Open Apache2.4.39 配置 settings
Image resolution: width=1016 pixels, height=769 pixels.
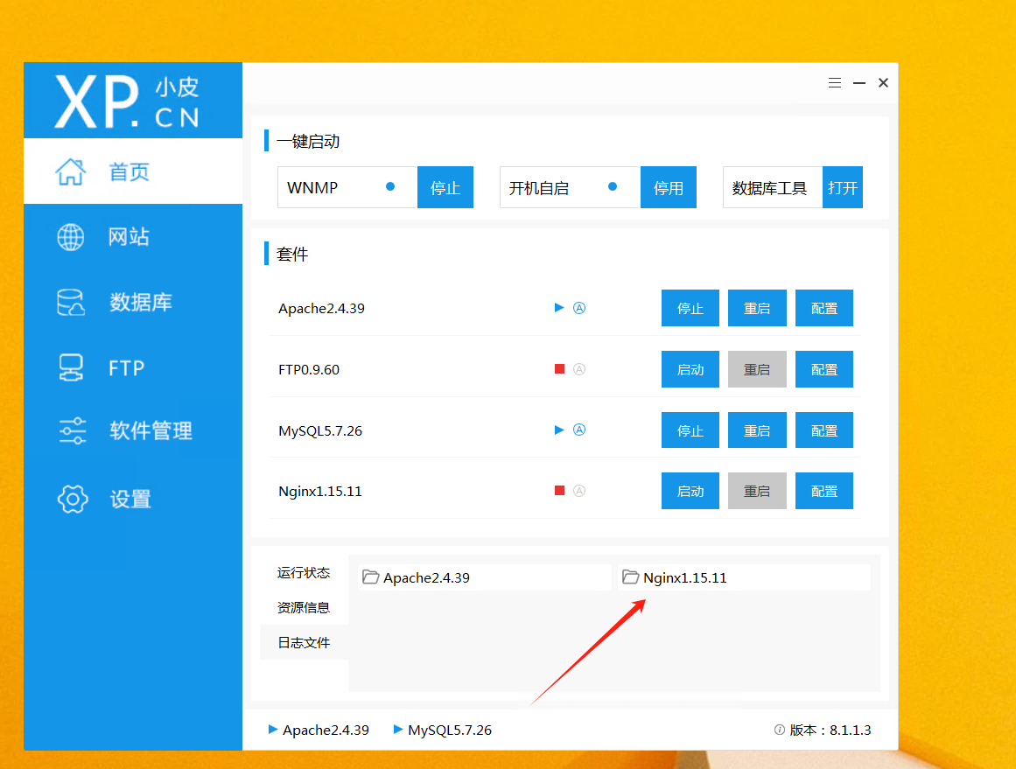(824, 308)
